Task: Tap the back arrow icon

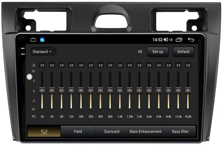Action: (x=191, y=39)
